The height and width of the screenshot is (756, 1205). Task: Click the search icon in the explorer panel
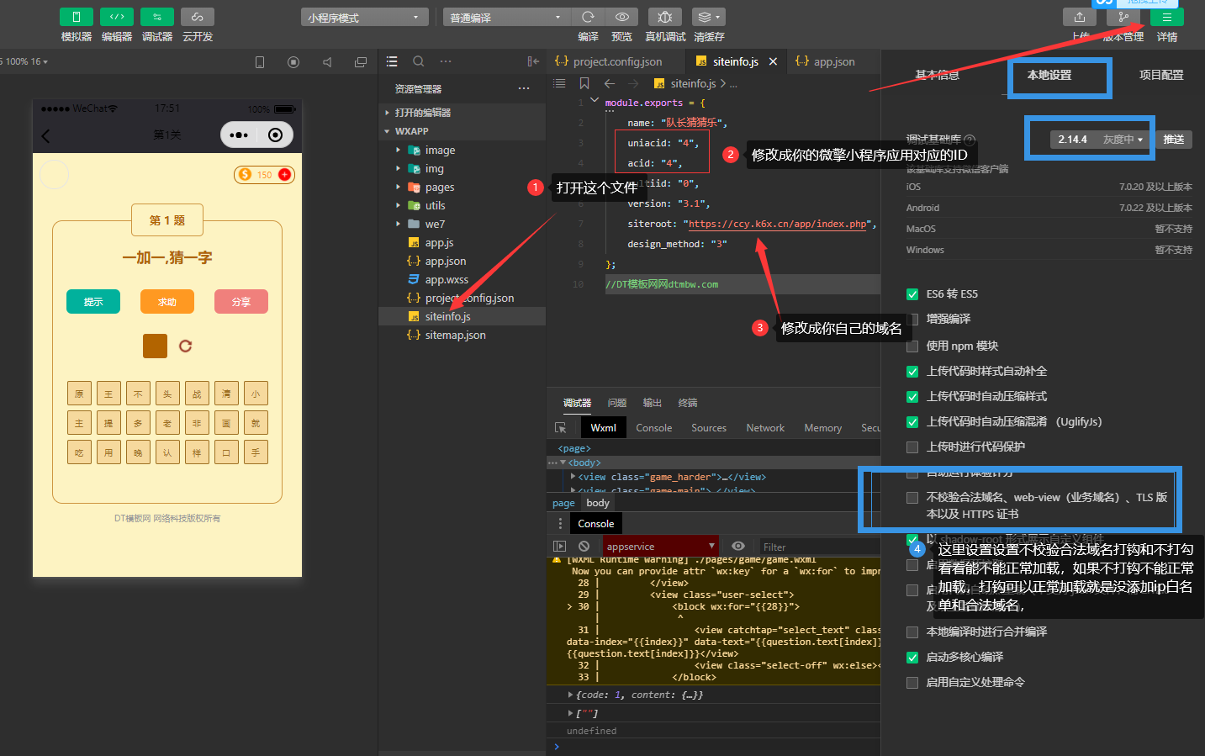[418, 61]
